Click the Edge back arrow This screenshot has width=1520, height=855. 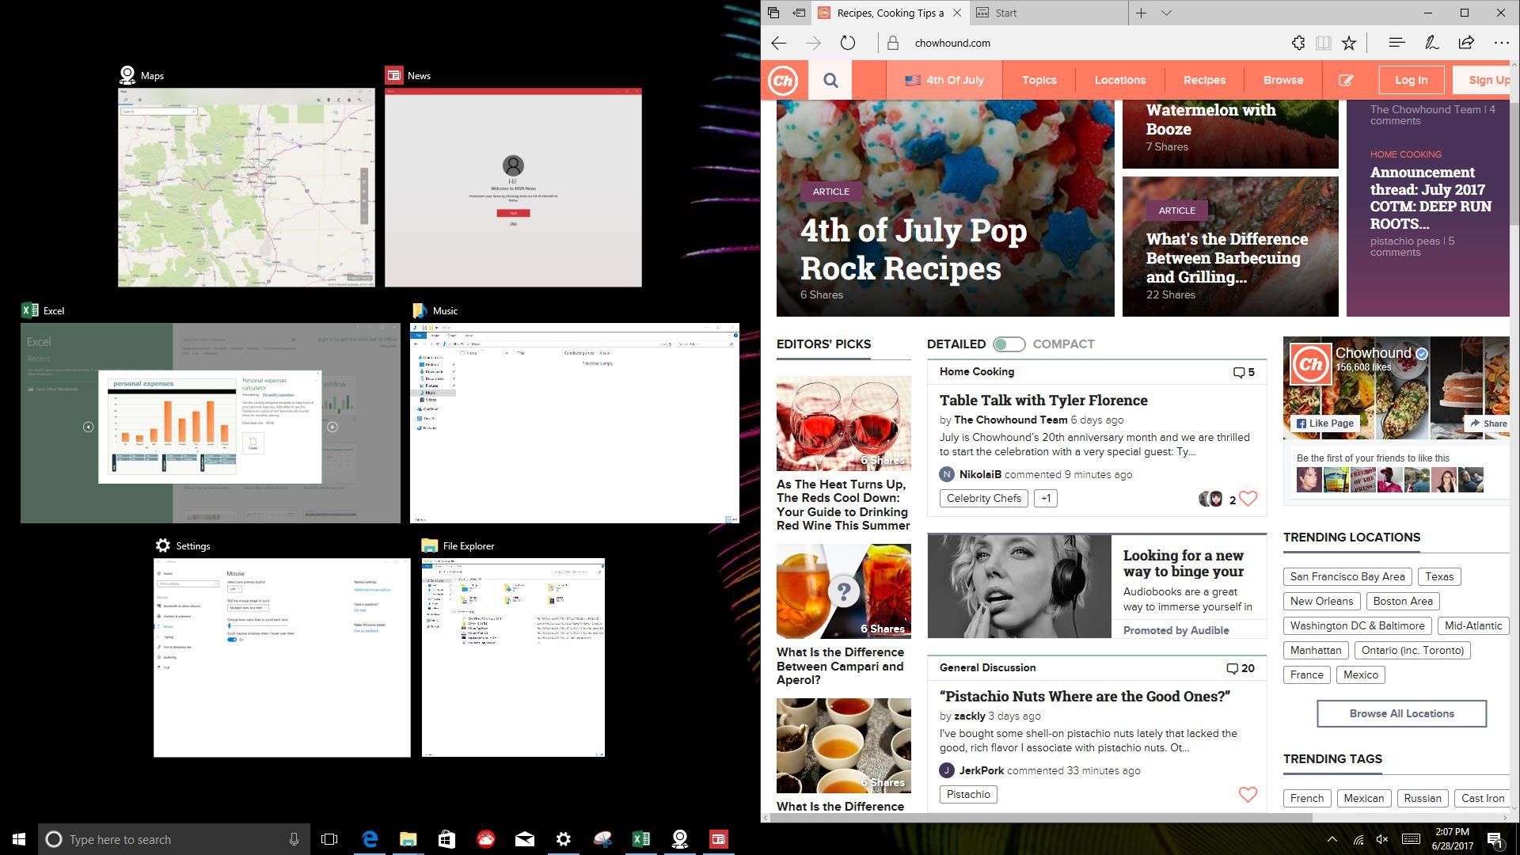click(778, 43)
